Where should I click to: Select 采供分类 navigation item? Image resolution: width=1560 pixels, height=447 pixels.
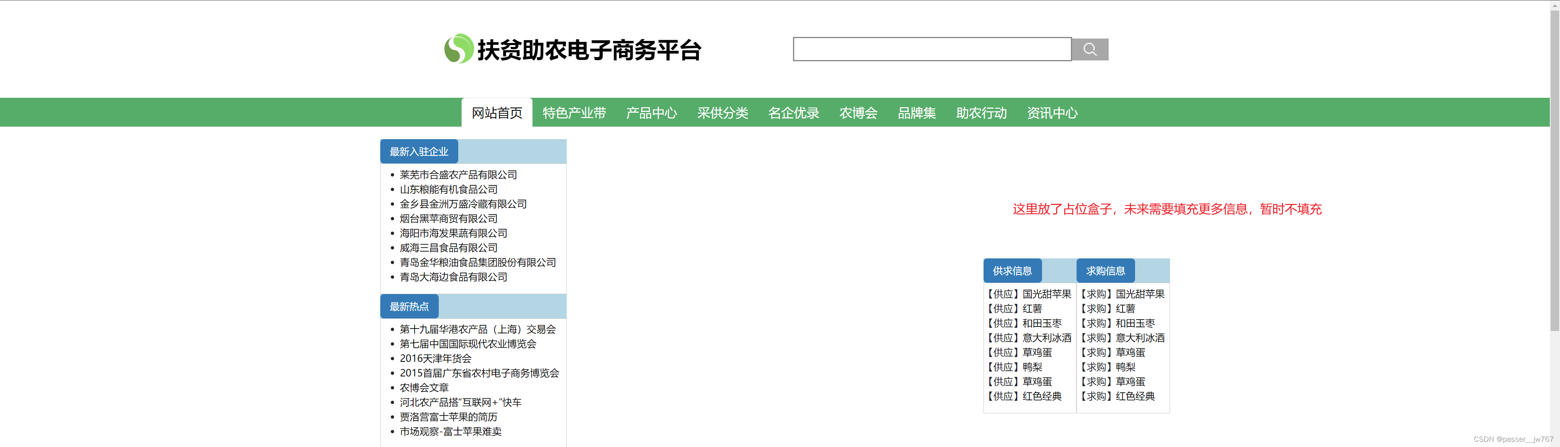tap(722, 112)
